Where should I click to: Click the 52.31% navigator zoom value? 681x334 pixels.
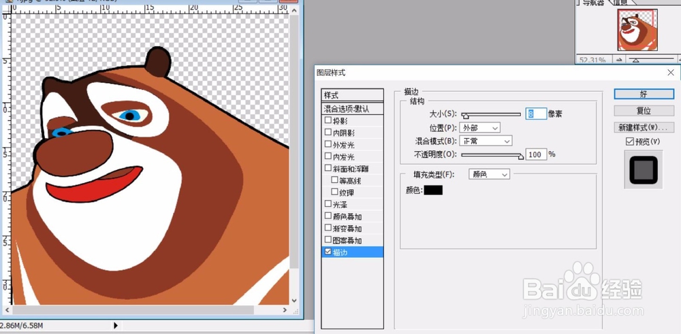pos(593,60)
